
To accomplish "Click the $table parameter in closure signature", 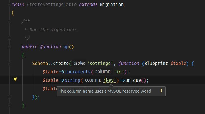I will pyautogui.click(x=178, y=64).
